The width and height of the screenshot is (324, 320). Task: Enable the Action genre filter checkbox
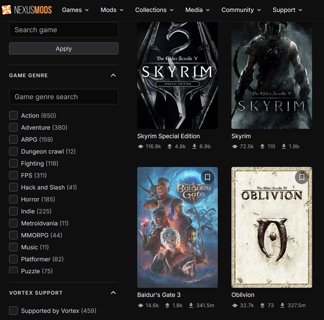point(13,115)
